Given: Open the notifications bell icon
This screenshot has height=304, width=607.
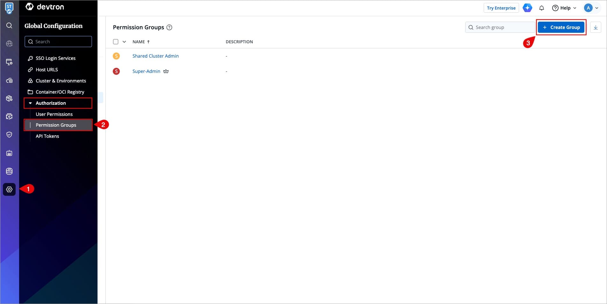Looking at the screenshot, I should [541, 8].
